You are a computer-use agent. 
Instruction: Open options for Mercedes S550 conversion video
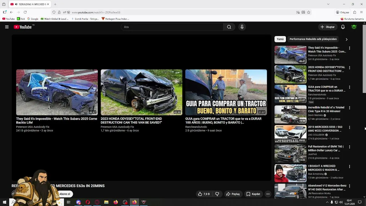pyautogui.click(x=349, y=127)
